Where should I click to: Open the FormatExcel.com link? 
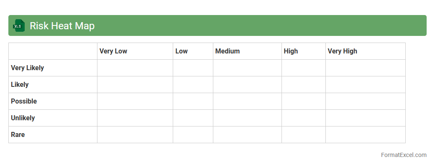click(x=403, y=155)
